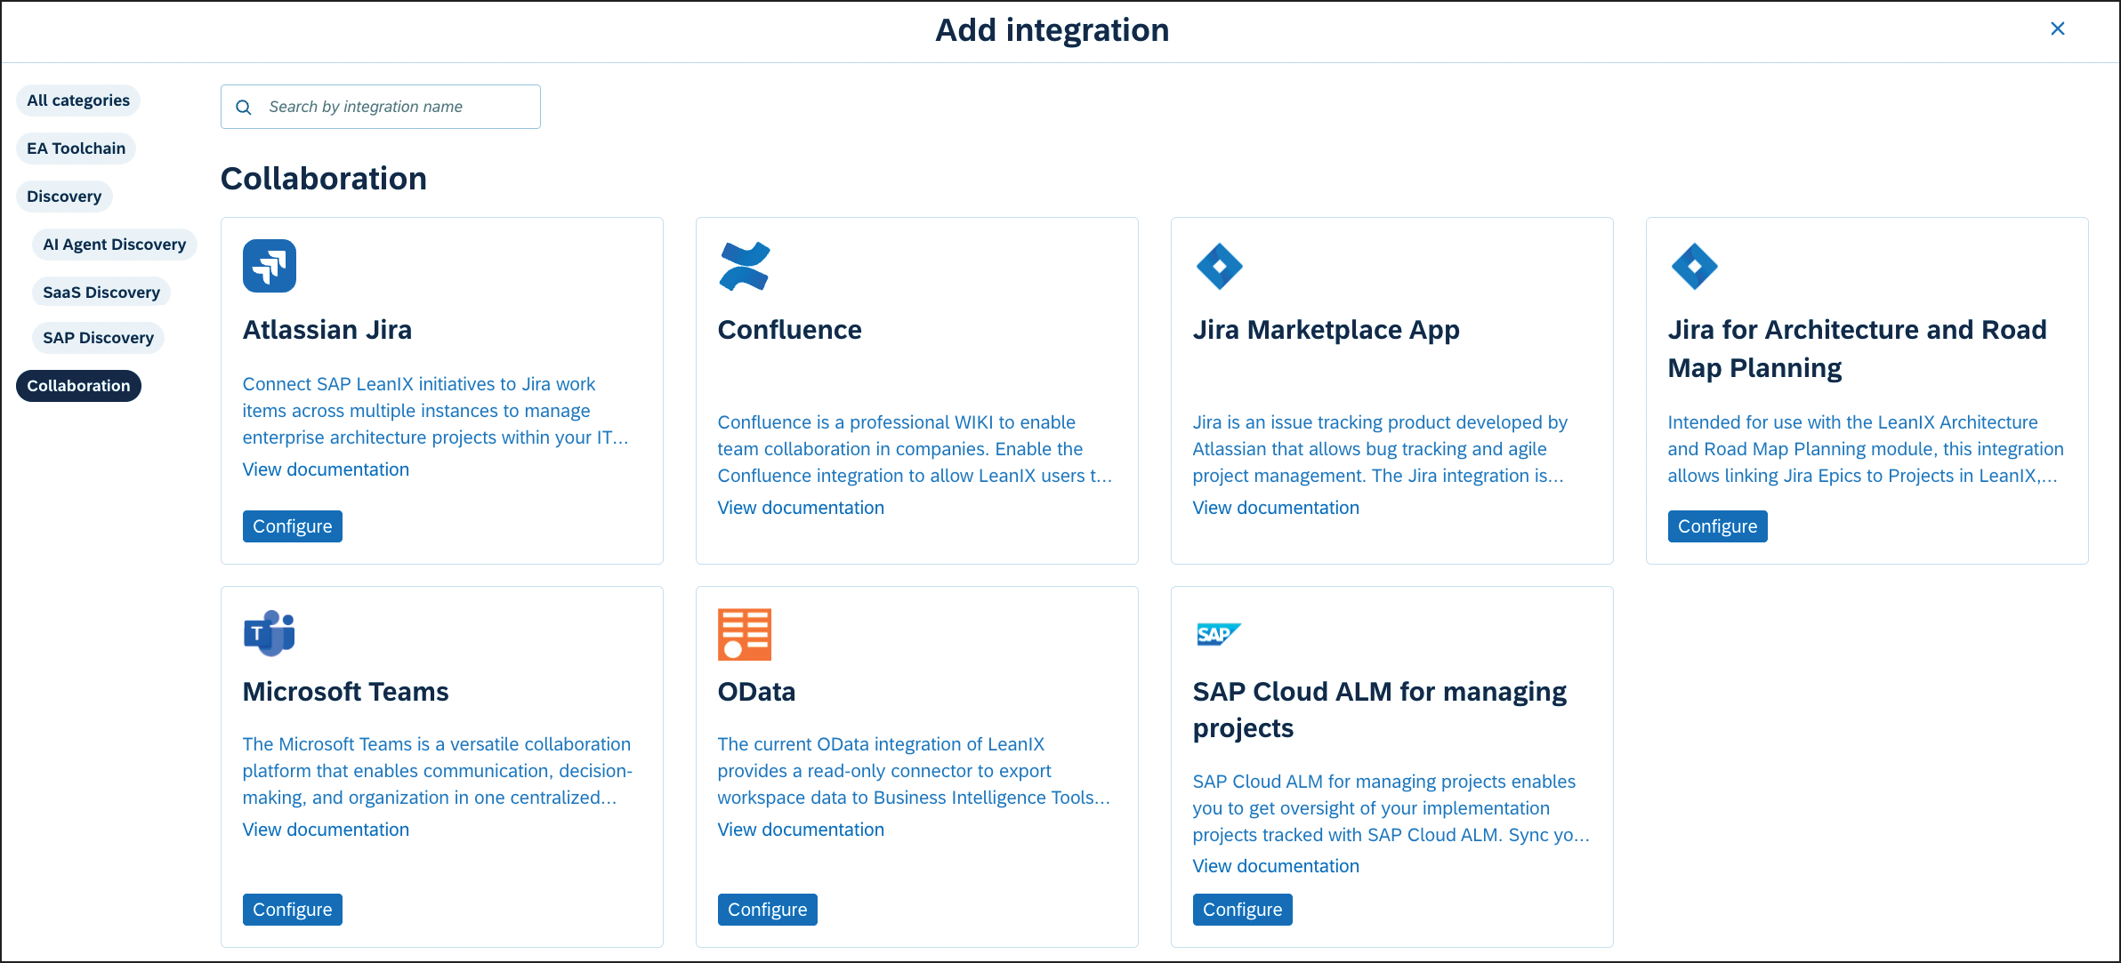Open View documentation for Atlassian Jira
Screen dimensions: 2121x963
(326, 469)
